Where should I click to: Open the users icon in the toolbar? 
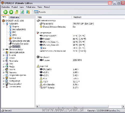[x=28, y=12]
